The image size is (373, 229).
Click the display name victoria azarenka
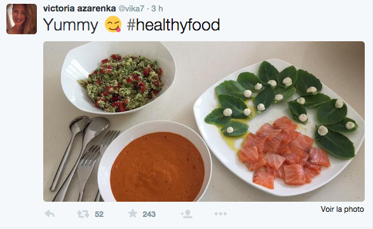click(79, 8)
